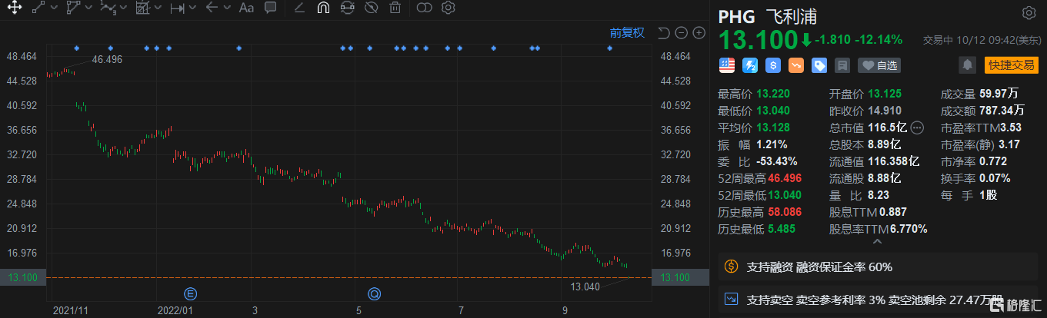Click the 13.040 low price chart label
Viewport: 1047px width, 318px height.
(x=585, y=287)
